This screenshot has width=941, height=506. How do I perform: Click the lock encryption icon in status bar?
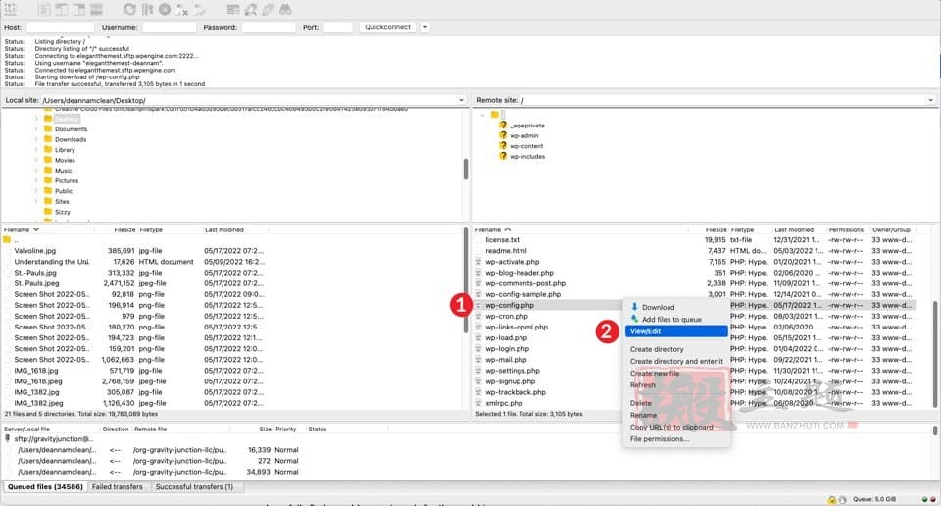(832, 499)
